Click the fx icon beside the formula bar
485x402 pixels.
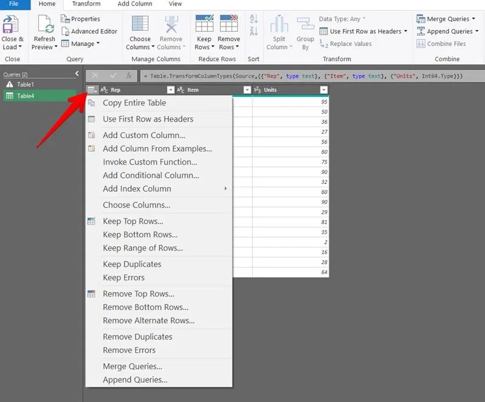129,76
